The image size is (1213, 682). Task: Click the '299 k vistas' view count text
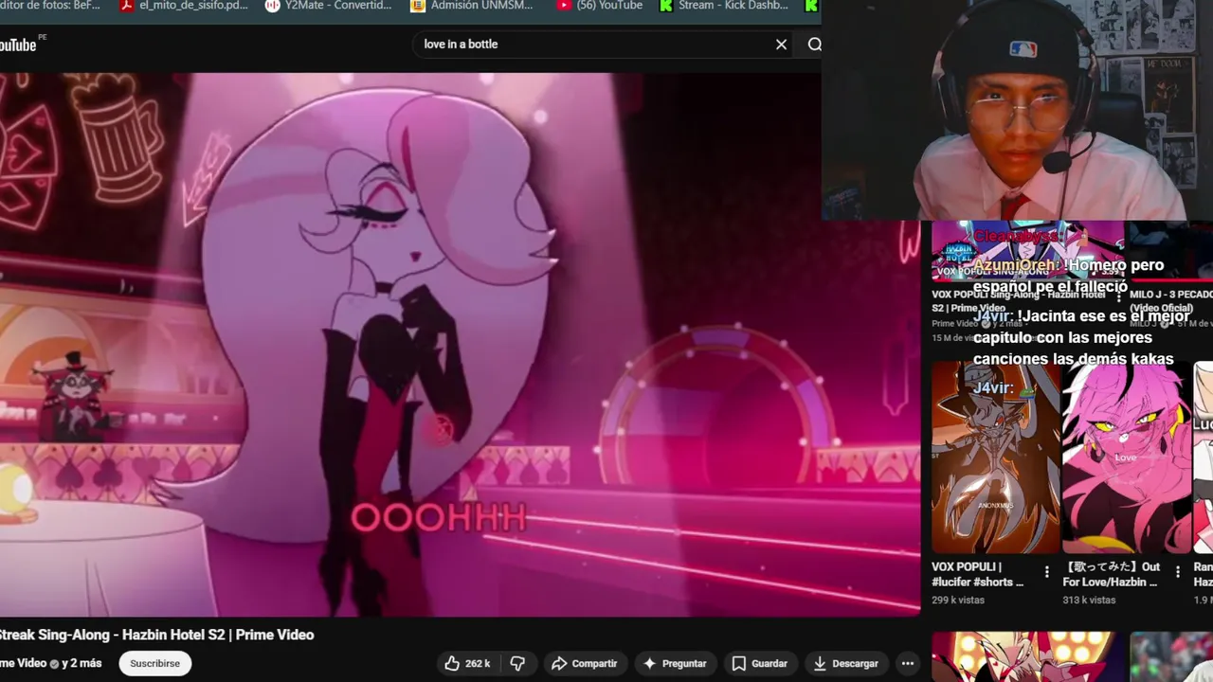(958, 600)
